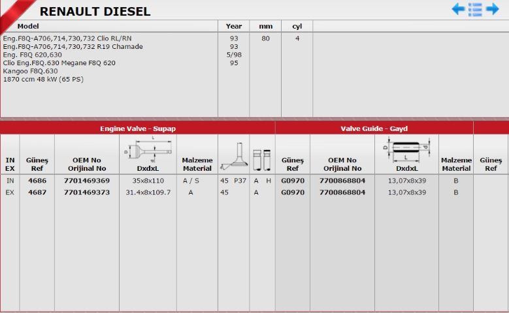Go to previous page with left arrow
Image resolution: width=509 pixels, height=313 pixels.
click(x=458, y=8)
